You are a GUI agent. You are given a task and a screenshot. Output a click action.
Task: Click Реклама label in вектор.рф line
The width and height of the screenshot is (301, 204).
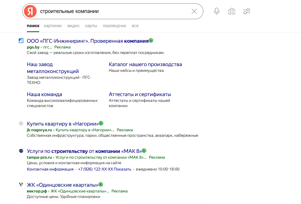[x=119, y=191]
